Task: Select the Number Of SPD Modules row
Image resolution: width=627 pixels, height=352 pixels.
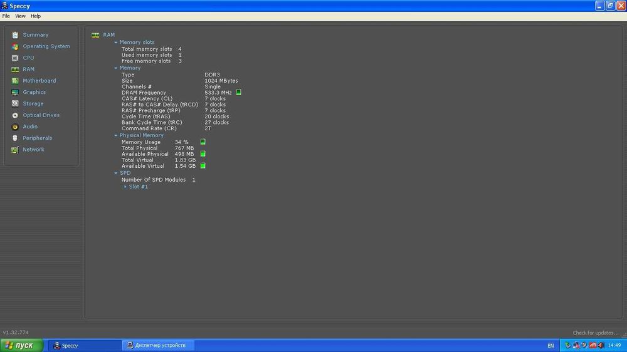Action: pos(159,180)
